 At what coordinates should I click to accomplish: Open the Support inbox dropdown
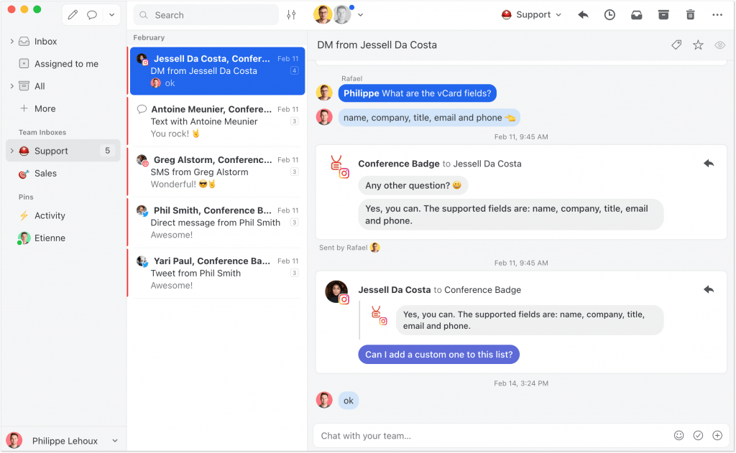pos(531,14)
